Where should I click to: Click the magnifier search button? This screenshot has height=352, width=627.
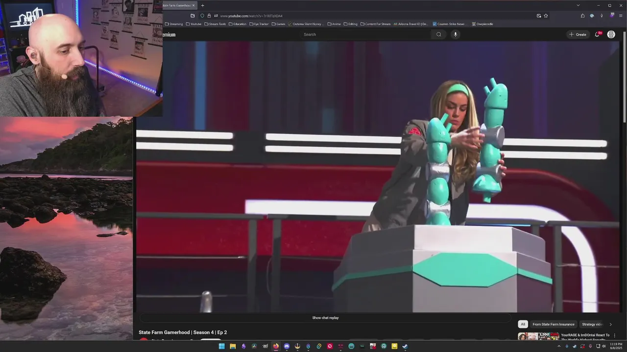tap(439, 34)
